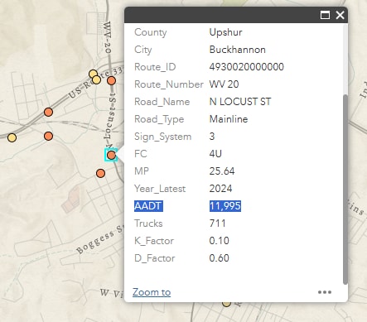Click the Trucks value 711

click(x=218, y=223)
